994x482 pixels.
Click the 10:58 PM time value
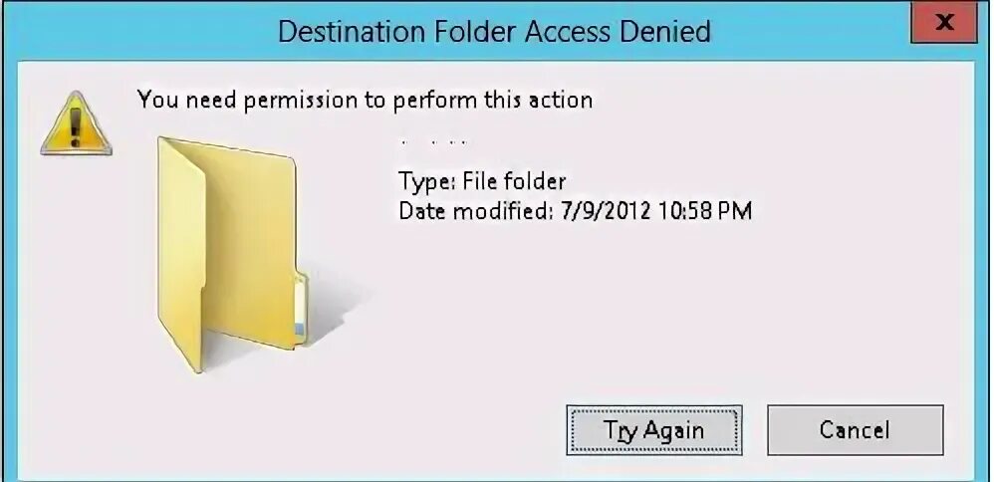point(705,210)
